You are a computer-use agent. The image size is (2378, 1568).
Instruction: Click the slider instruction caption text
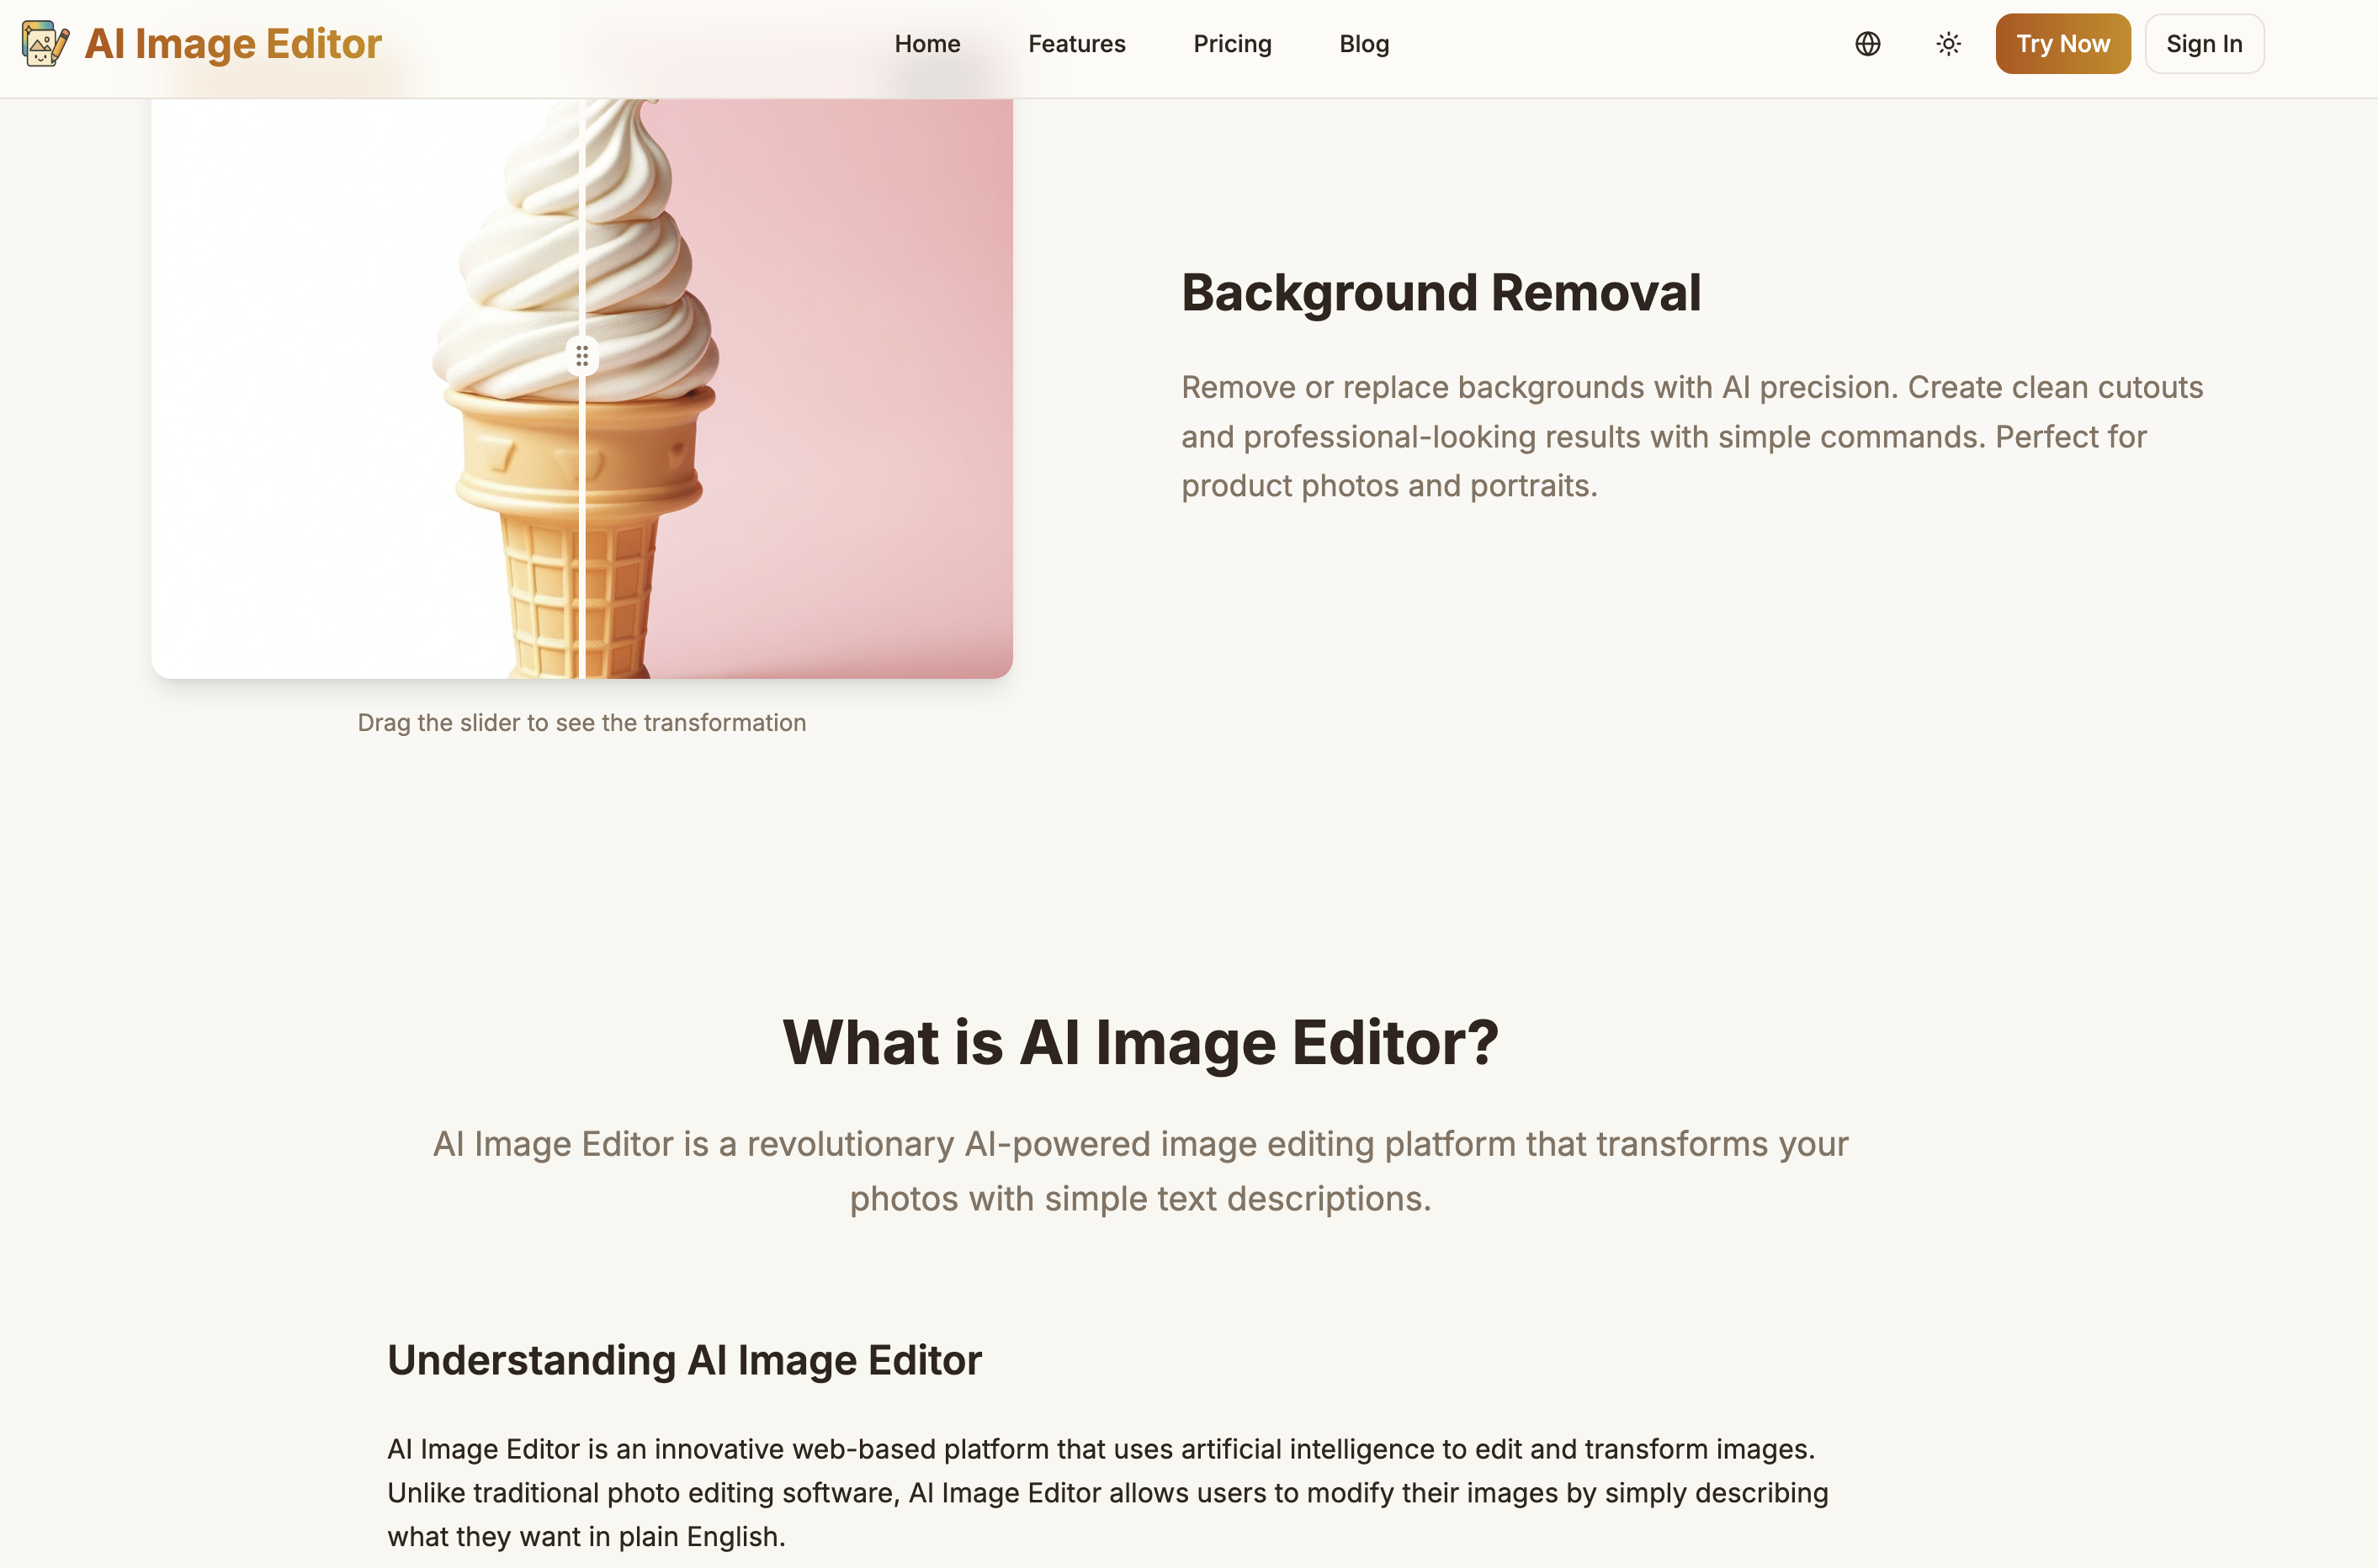click(x=582, y=722)
